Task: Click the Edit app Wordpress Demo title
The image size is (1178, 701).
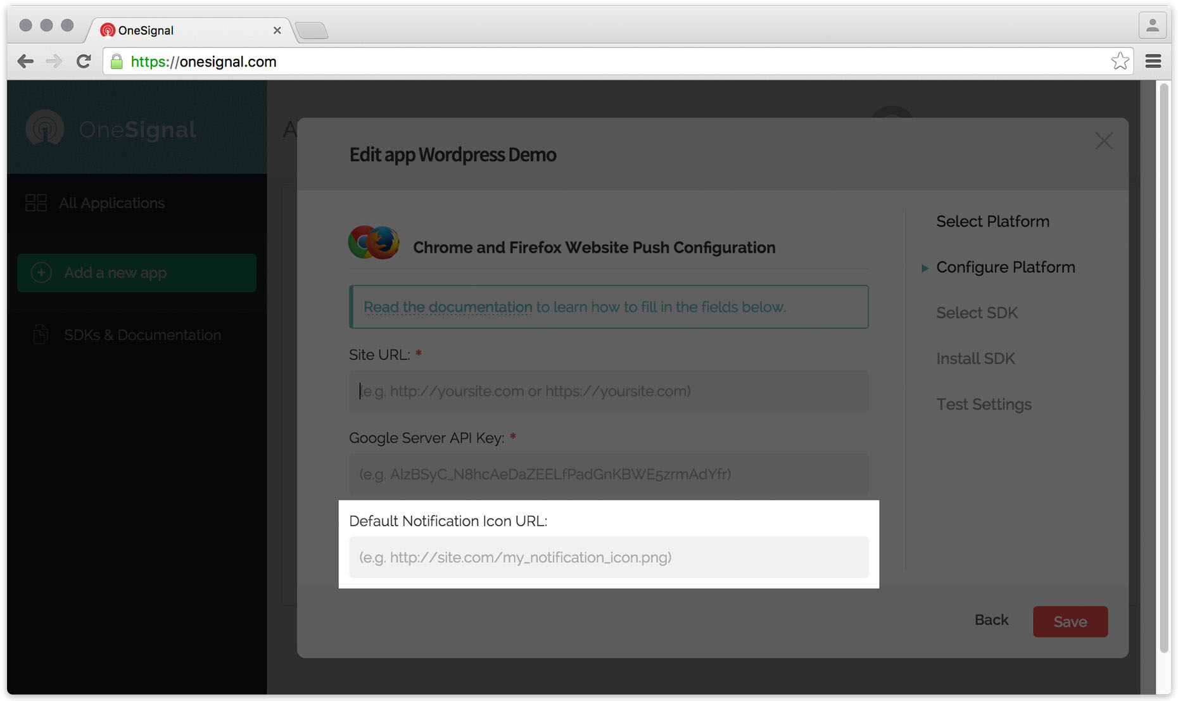Action: 453,155
